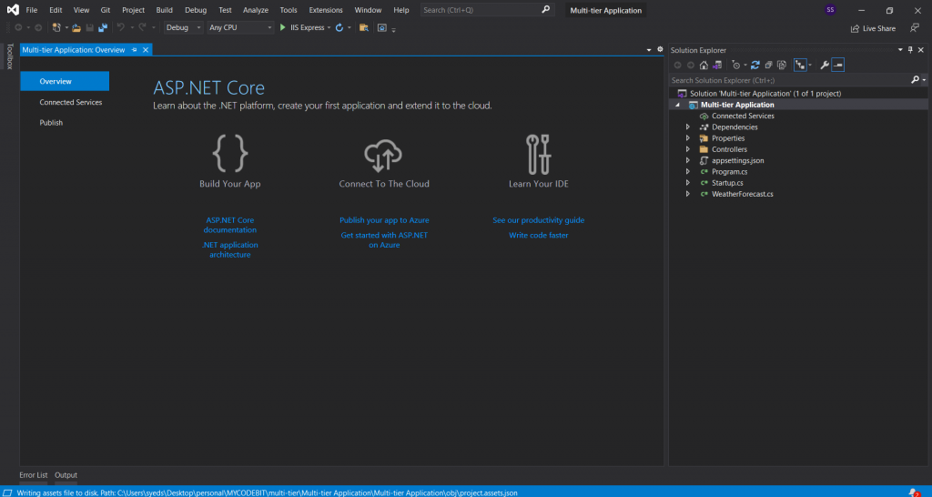Open the File menu
The width and height of the screenshot is (932, 497).
[32, 10]
